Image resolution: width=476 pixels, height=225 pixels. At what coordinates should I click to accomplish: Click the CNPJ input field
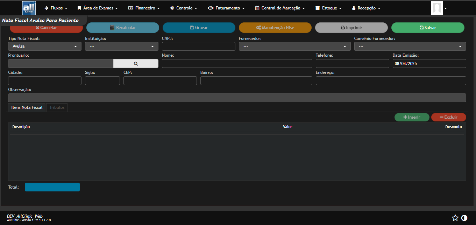tap(198, 46)
